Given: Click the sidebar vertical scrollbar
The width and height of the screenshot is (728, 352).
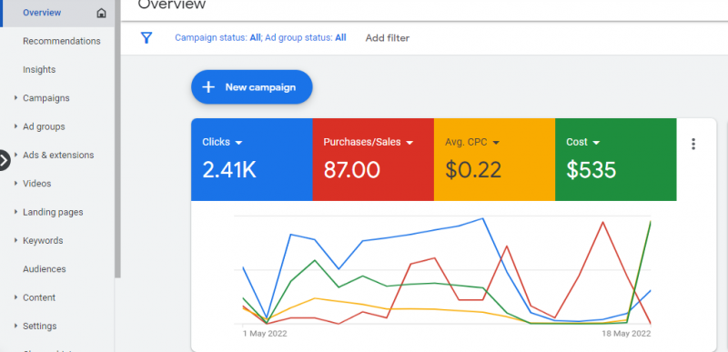Looking at the screenshot, I should 117,139.
